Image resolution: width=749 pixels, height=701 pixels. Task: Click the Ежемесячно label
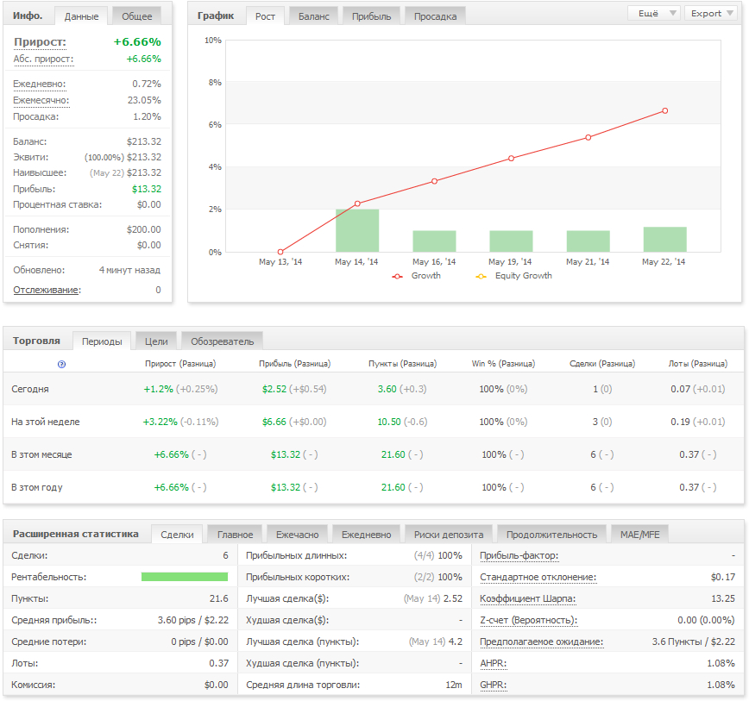coord(41,101)
